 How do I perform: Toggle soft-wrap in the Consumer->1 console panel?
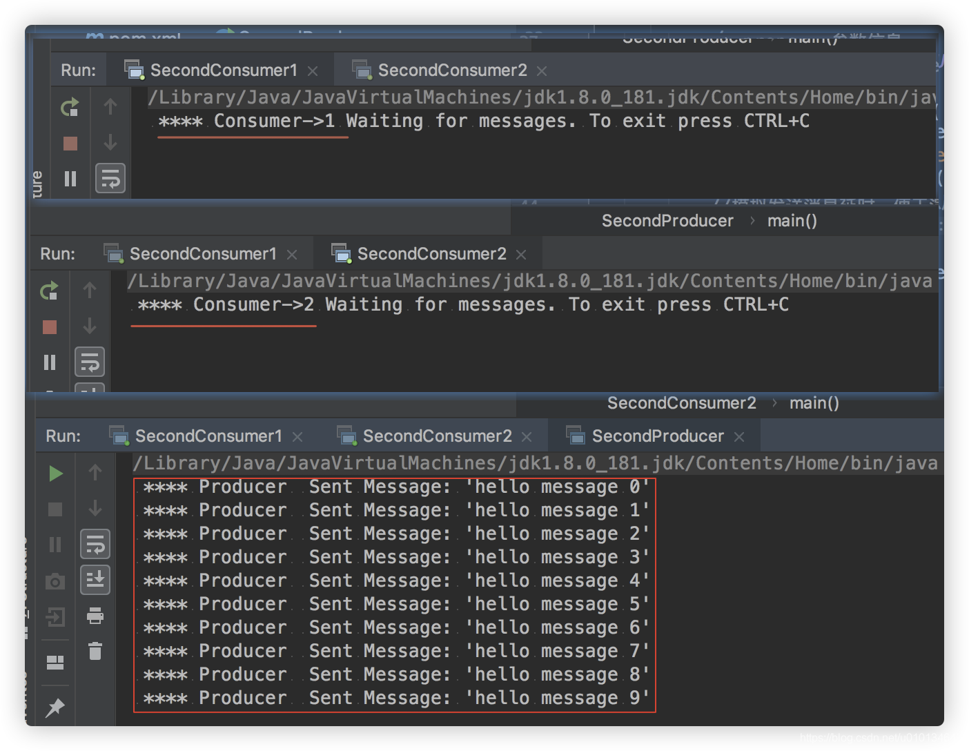tap(110, 178)
